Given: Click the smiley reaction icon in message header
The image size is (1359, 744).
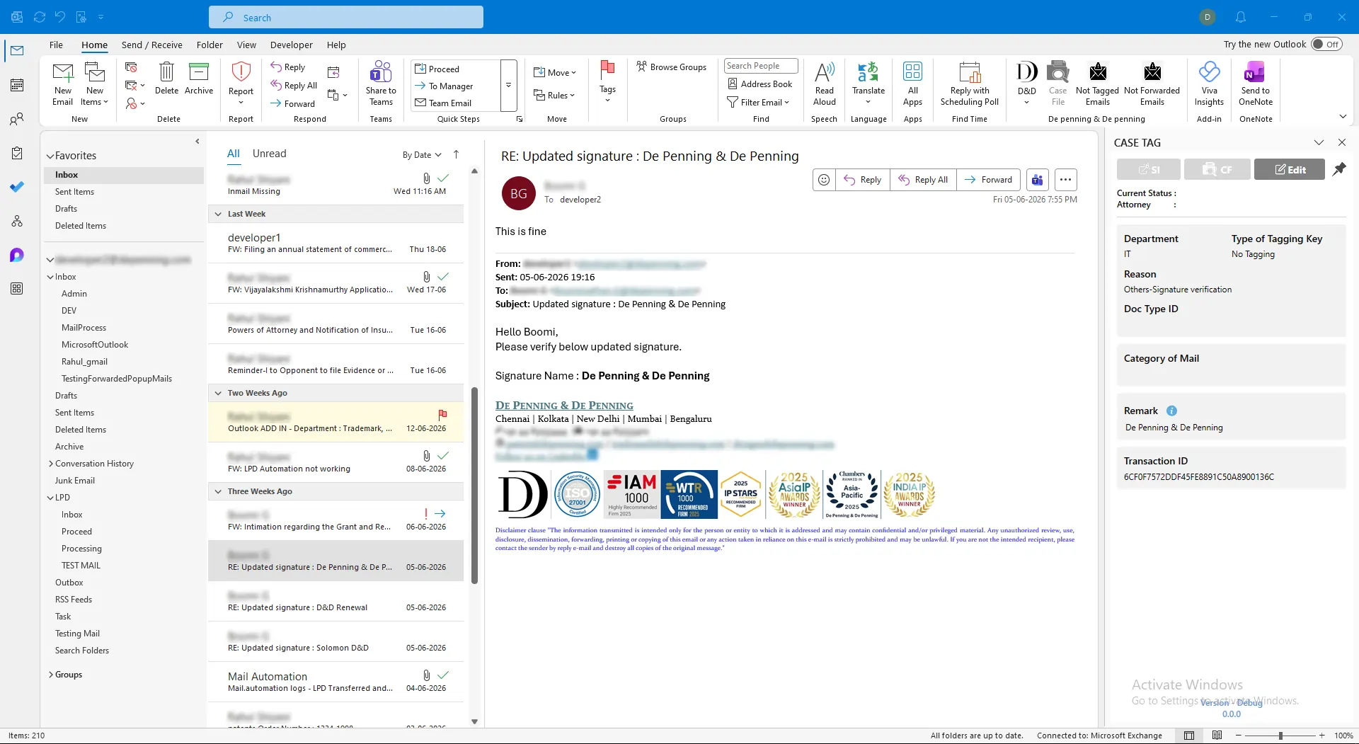Looking at the screenshot, I should coord(824,180).
